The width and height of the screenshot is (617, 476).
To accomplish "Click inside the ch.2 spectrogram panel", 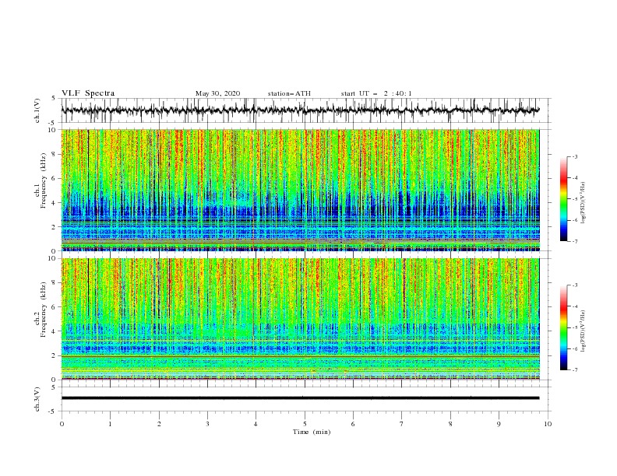I will [x=300, y=319].
